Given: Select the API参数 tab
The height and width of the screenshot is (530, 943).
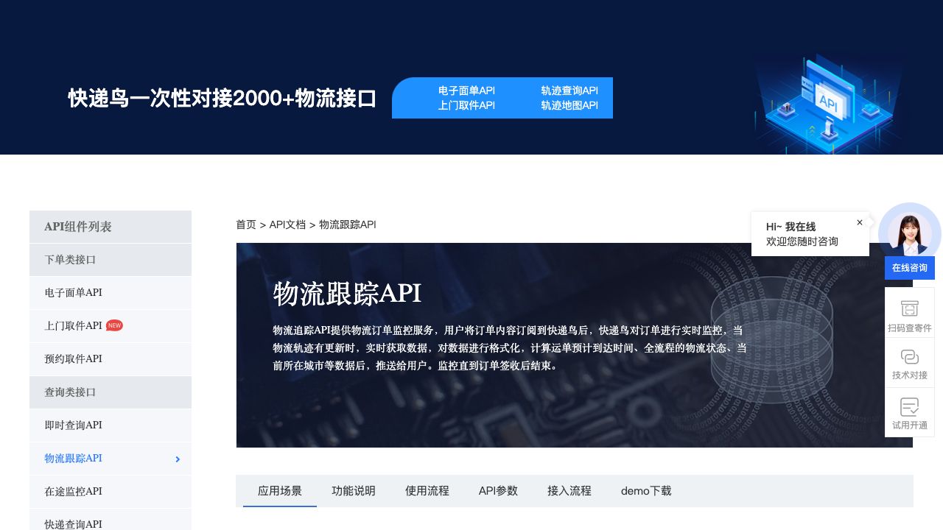Looking at the screenshot, I should click(x=498, y=491).
